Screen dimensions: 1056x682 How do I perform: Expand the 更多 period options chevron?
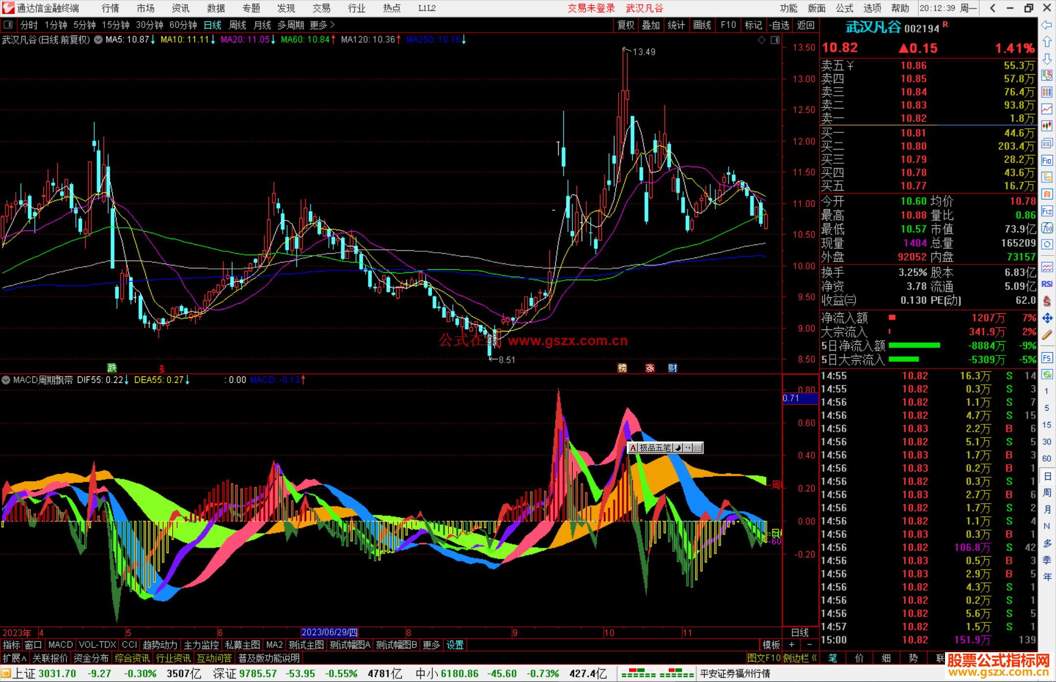(x=333, y=24)
